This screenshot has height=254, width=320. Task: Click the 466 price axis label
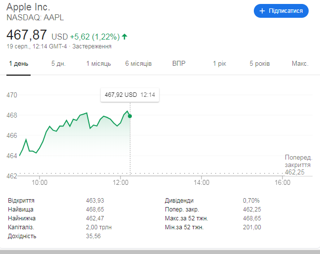[12, 135]
